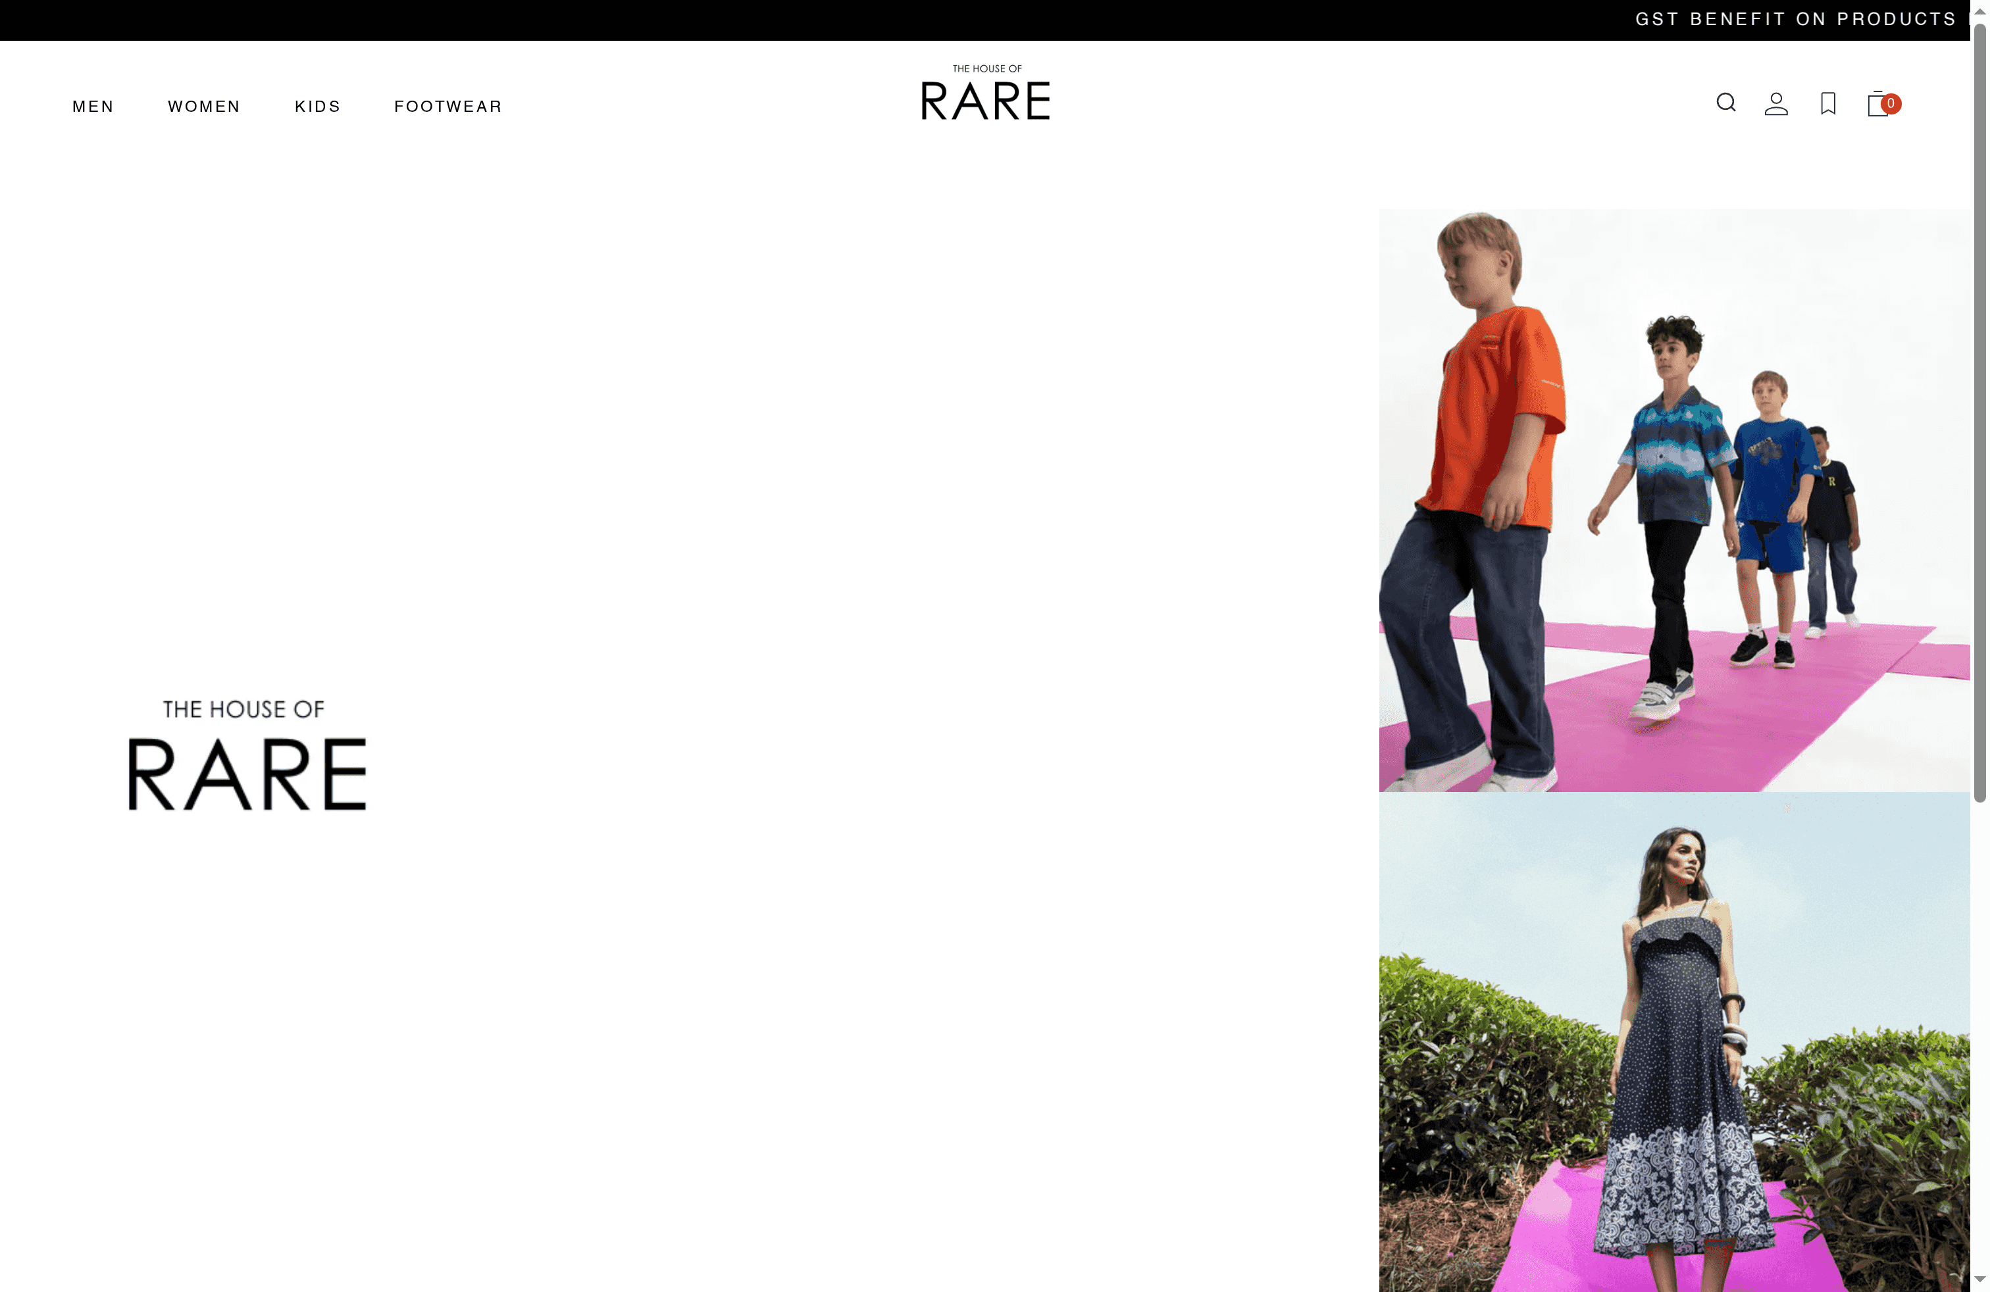1990x1292 pixels.
Task: Open the kids walking on pink runway image
Action: (1674, 501)
